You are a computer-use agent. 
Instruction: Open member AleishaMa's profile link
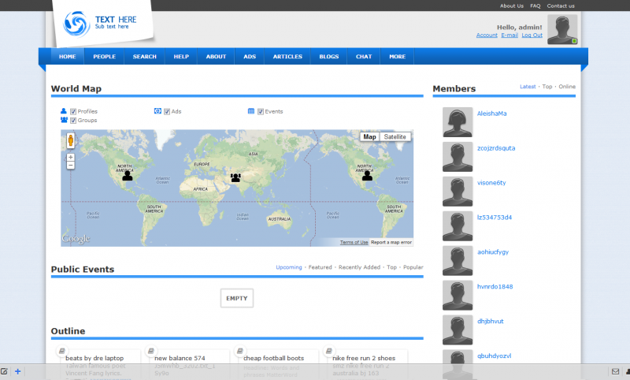pos(491,114)
